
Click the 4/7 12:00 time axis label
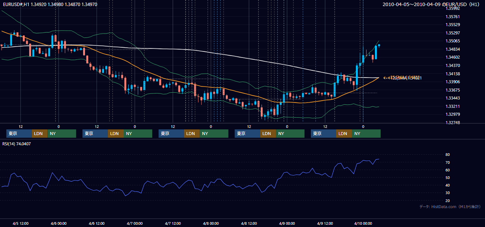click(173, 223)
